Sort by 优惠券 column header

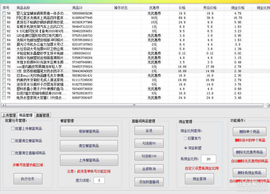click(x=154, y=8)
